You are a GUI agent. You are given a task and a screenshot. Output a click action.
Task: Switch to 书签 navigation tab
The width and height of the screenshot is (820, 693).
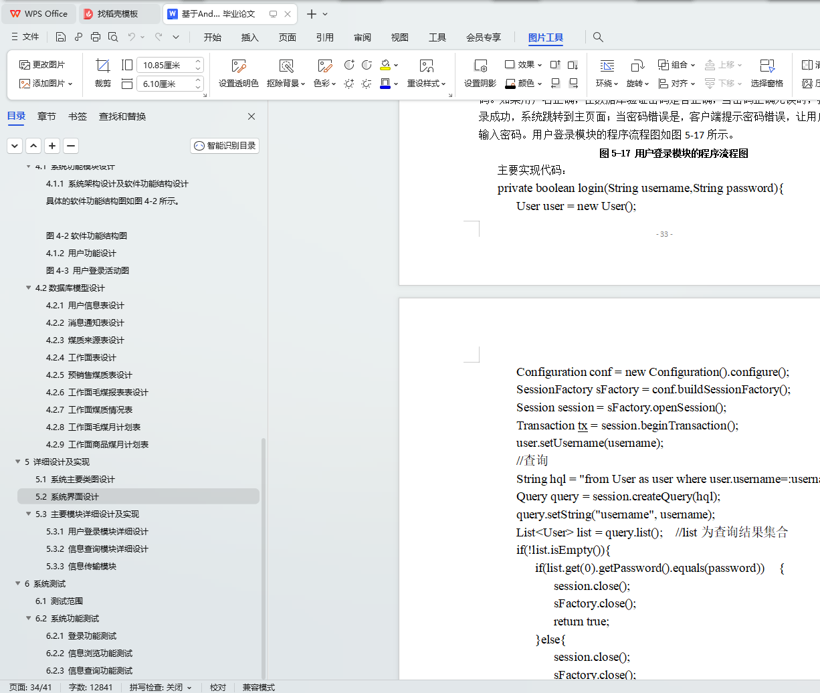point(78,116)
